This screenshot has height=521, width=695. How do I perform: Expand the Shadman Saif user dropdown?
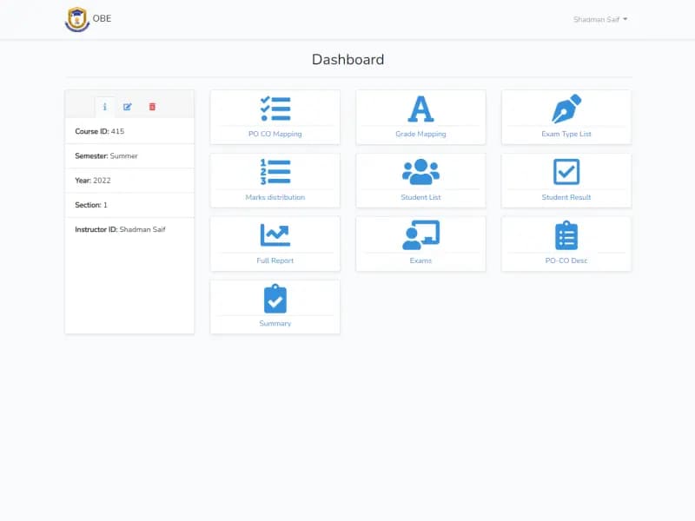coord(600,19)
